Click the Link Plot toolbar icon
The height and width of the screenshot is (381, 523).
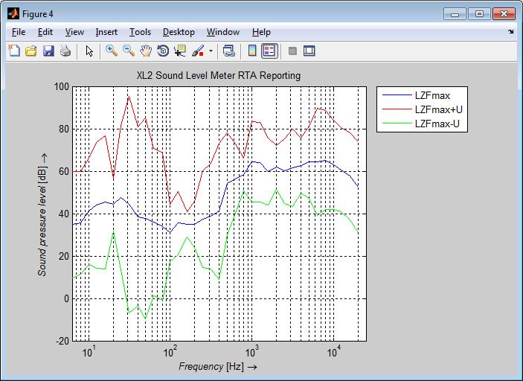(x=229, y=51)
